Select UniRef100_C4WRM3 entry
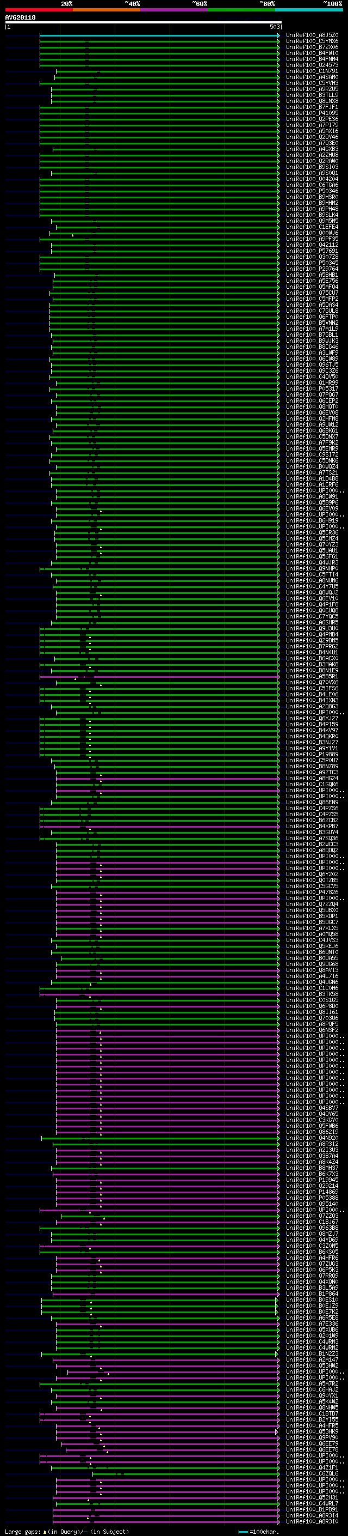This screenshot has height=1536, width=348. point(312,1341)
